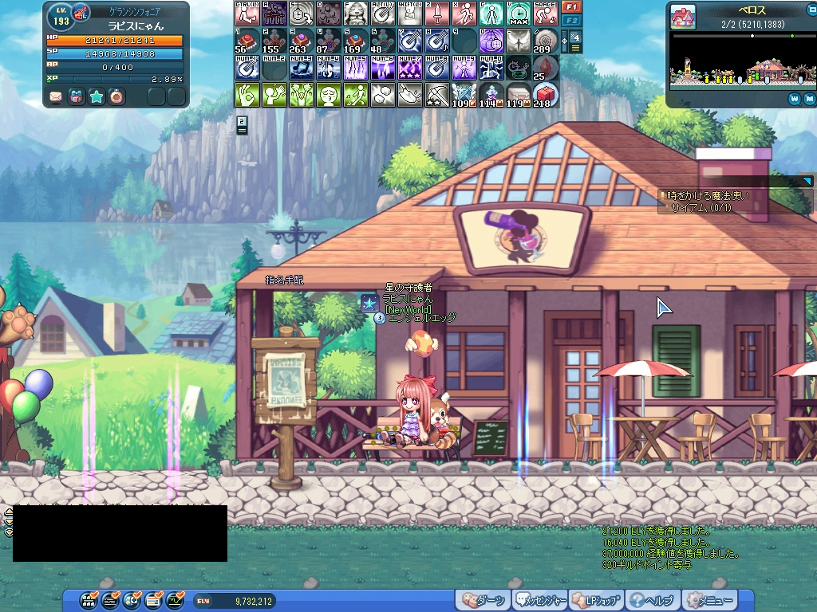
Task: Cast NUM_3 music note skill
Action: click(x=302, y=69)
